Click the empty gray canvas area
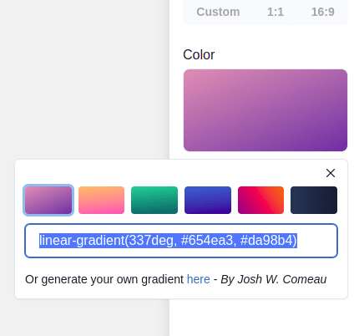This screenshot has width=359, height=336. (83, 81)
